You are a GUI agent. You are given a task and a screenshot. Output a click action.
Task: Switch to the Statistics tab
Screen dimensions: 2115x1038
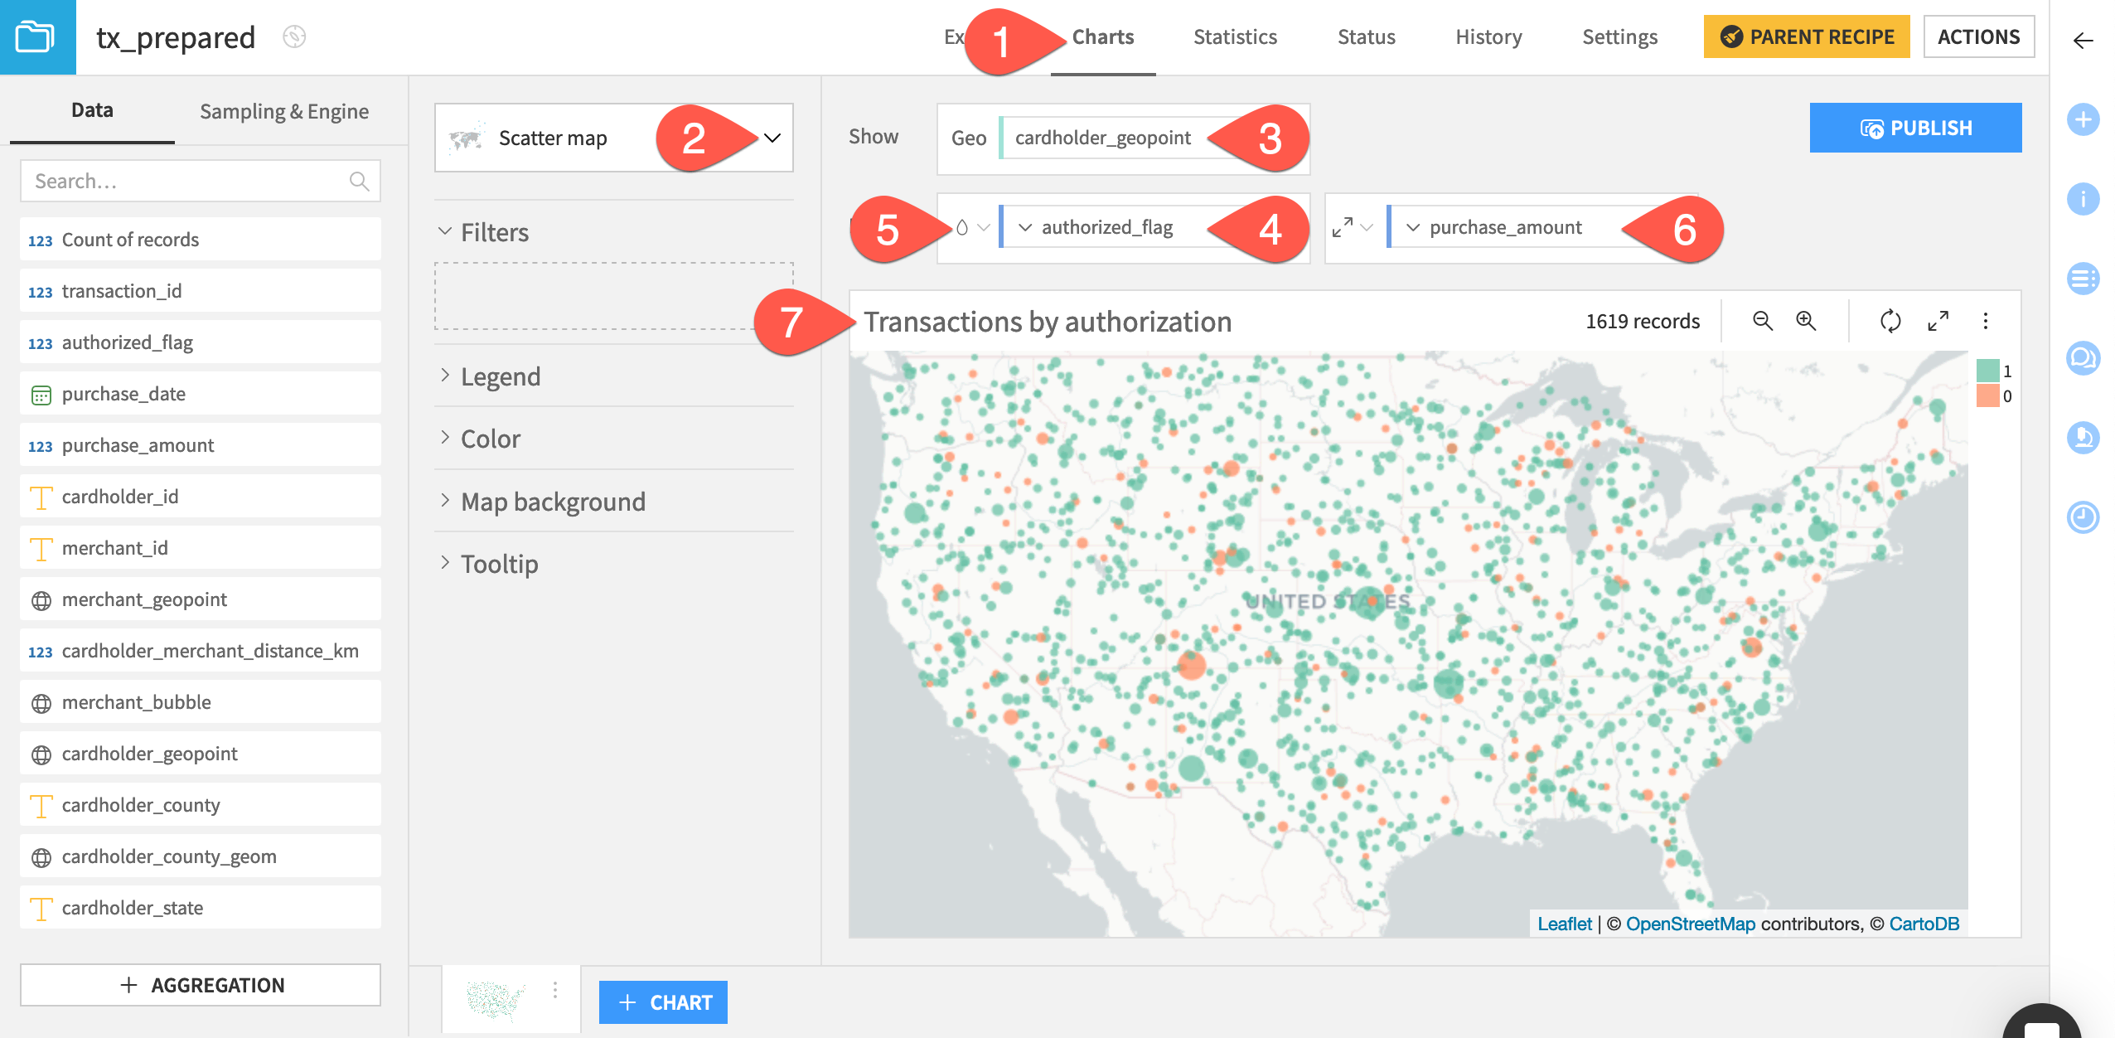tap(1235, 37)
